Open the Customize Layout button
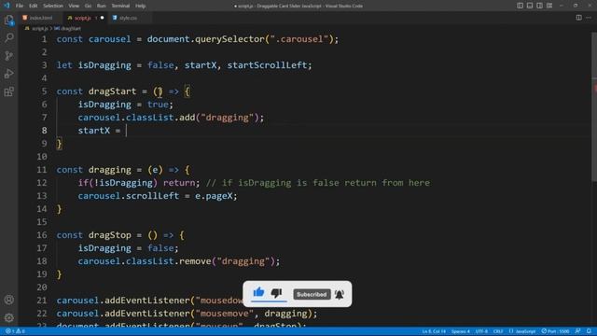Viewport: 597px width, 336px height. point(549,6)
